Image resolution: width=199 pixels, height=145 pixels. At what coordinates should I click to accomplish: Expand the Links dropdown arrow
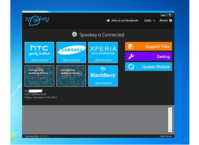(154, 21)
